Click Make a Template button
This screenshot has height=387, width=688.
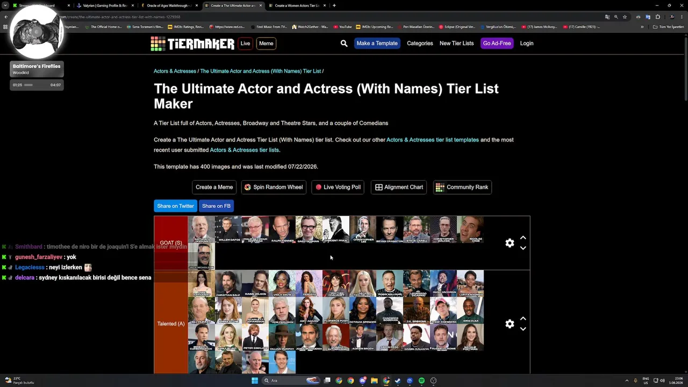click(x=377, y=44)
